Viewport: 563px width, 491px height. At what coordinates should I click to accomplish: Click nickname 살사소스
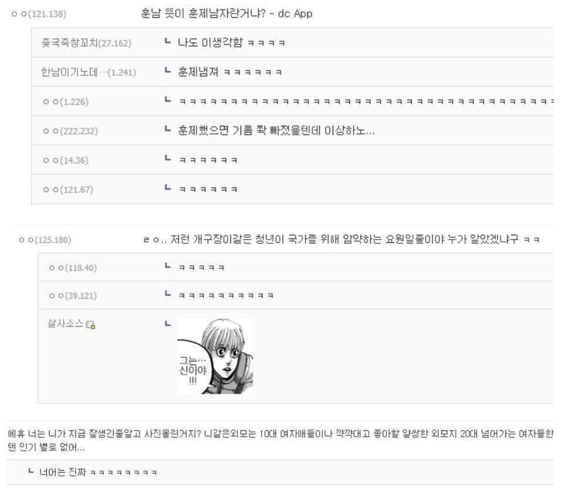[x=65, y=323]
